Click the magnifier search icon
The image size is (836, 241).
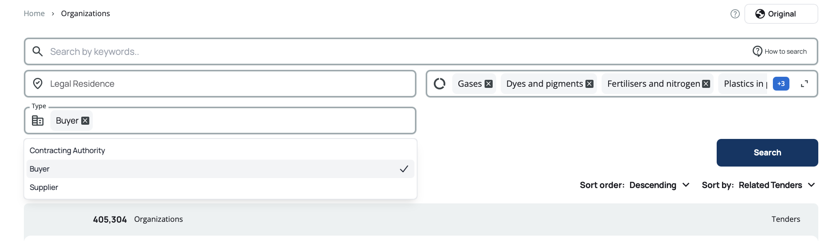point(37,51)
